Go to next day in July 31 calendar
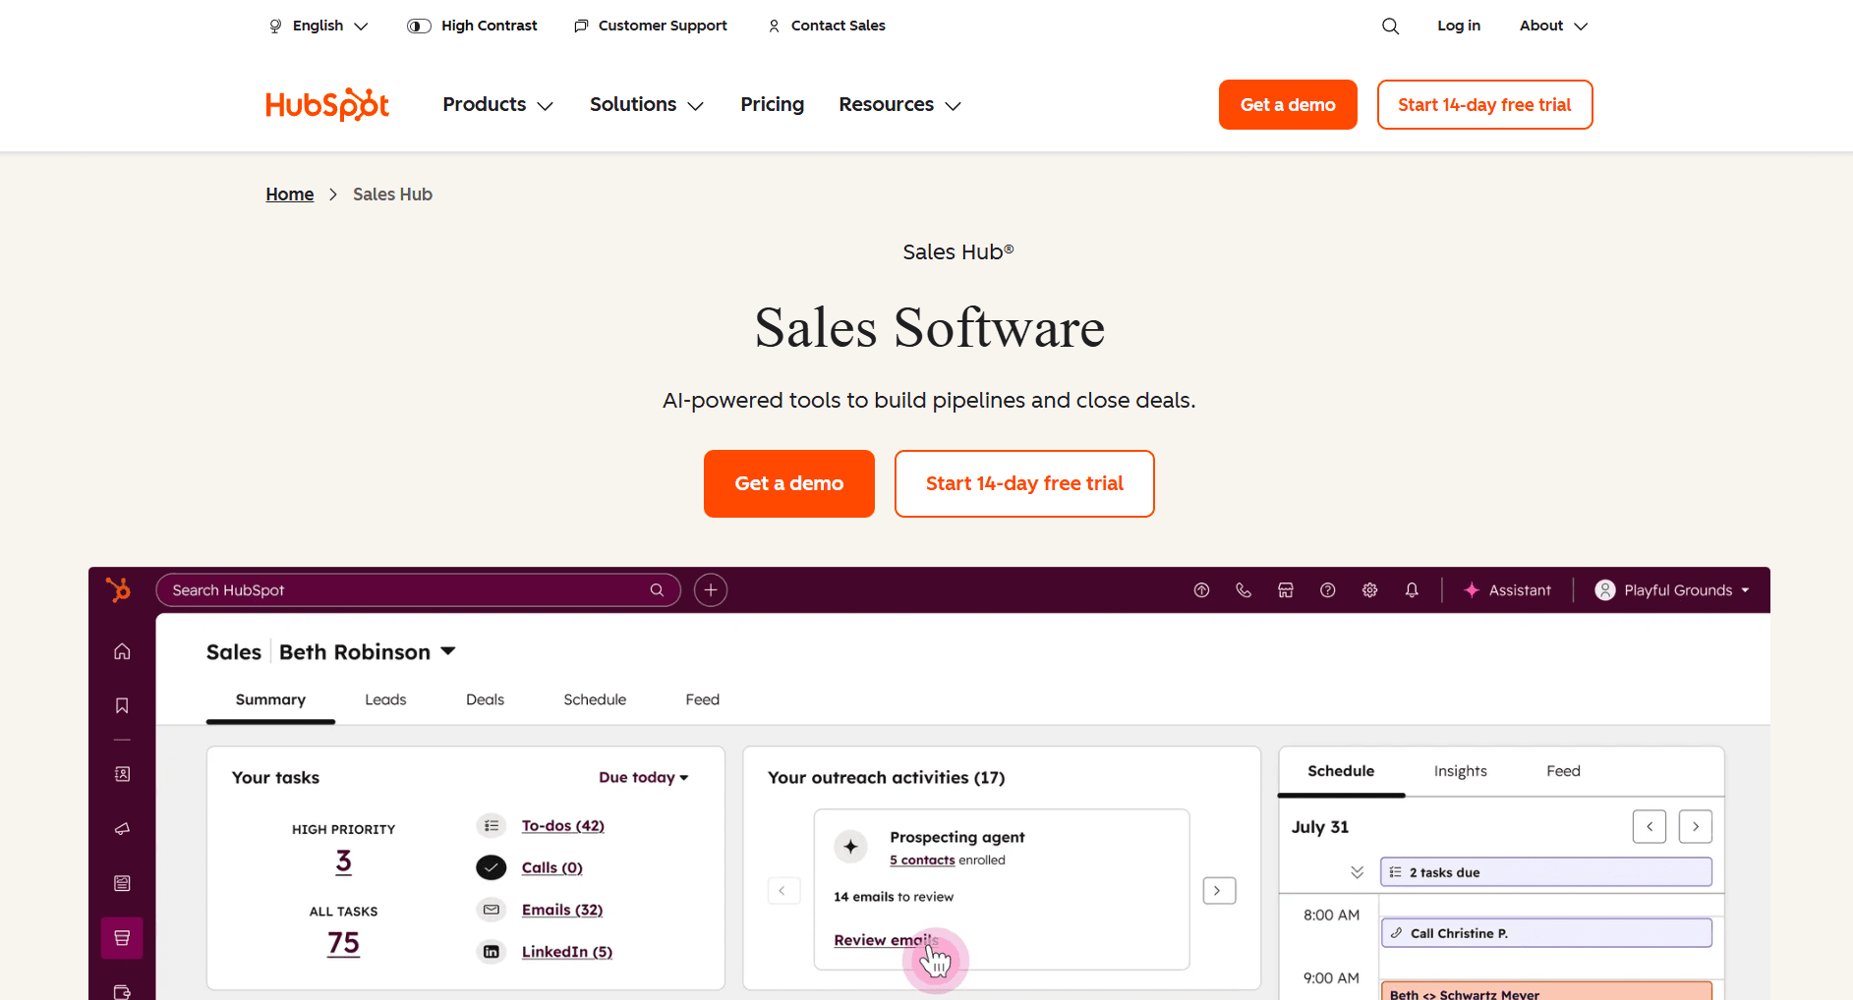The height and width of the screenshot is (1000, 1853). point(1696,826)
